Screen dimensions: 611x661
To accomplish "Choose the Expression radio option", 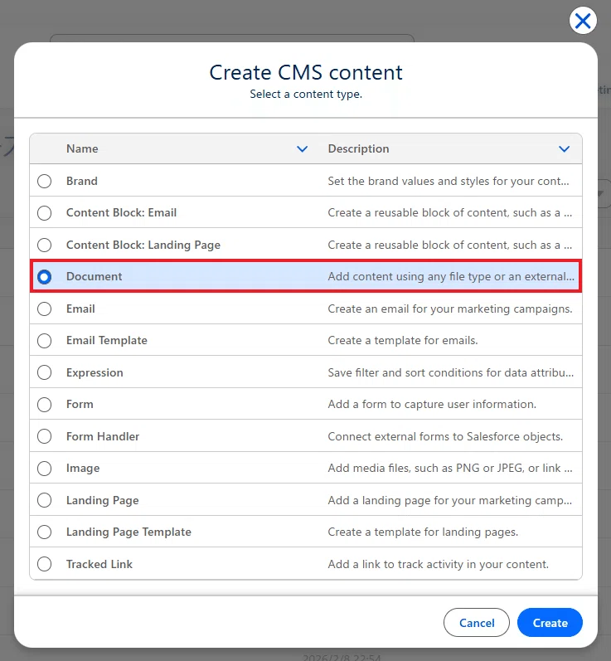I will (44, 372).
